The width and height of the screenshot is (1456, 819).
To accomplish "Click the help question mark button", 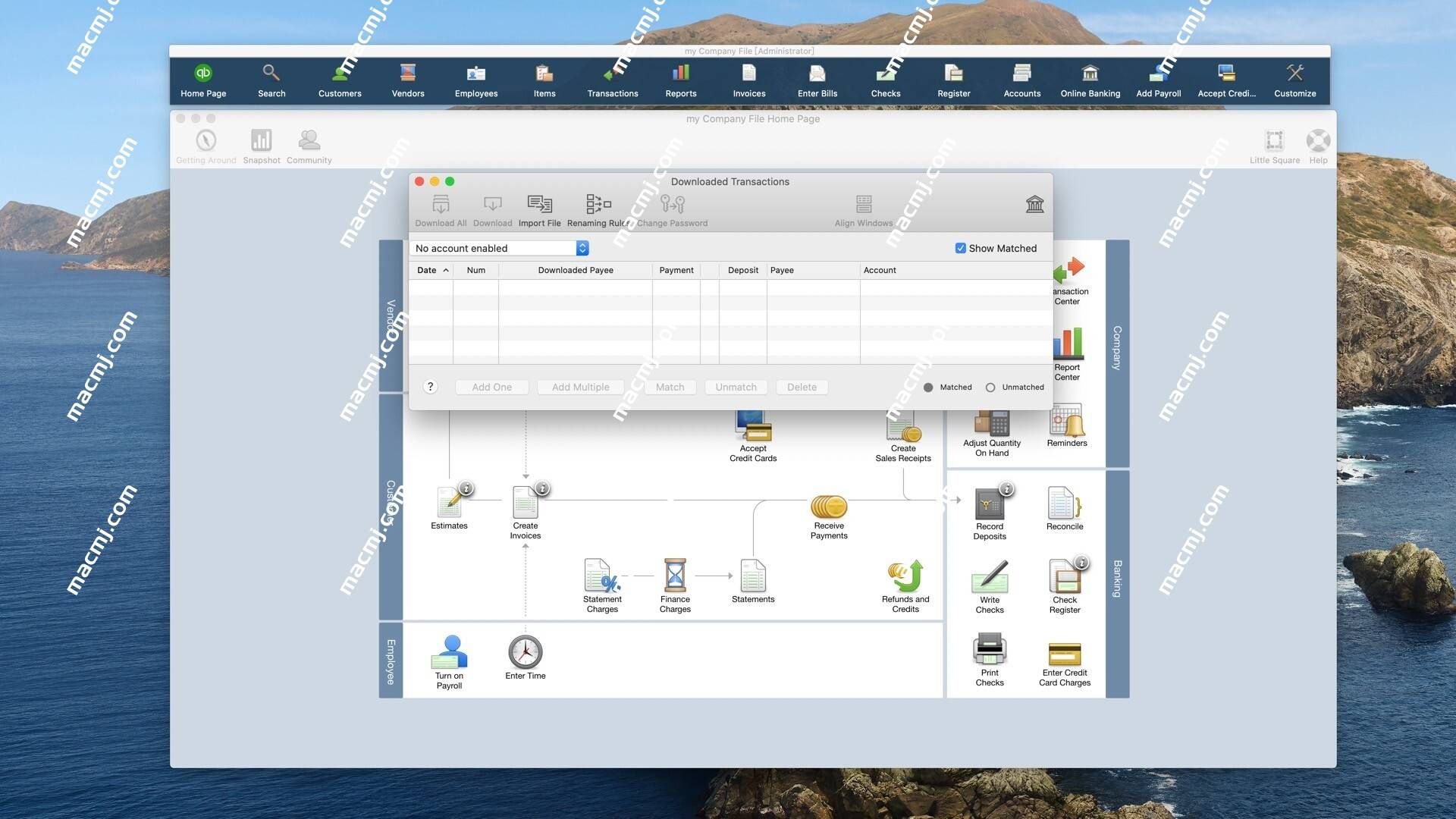I will pos(429,386).
